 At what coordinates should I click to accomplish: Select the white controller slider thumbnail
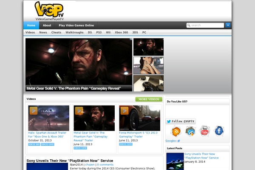click(148, 83)
